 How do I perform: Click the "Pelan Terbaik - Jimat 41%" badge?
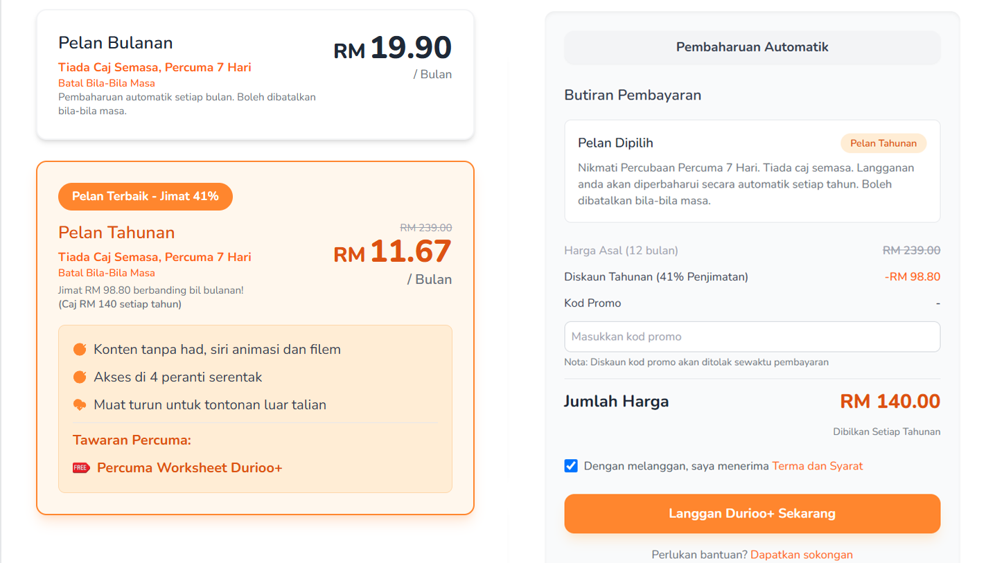146,196
